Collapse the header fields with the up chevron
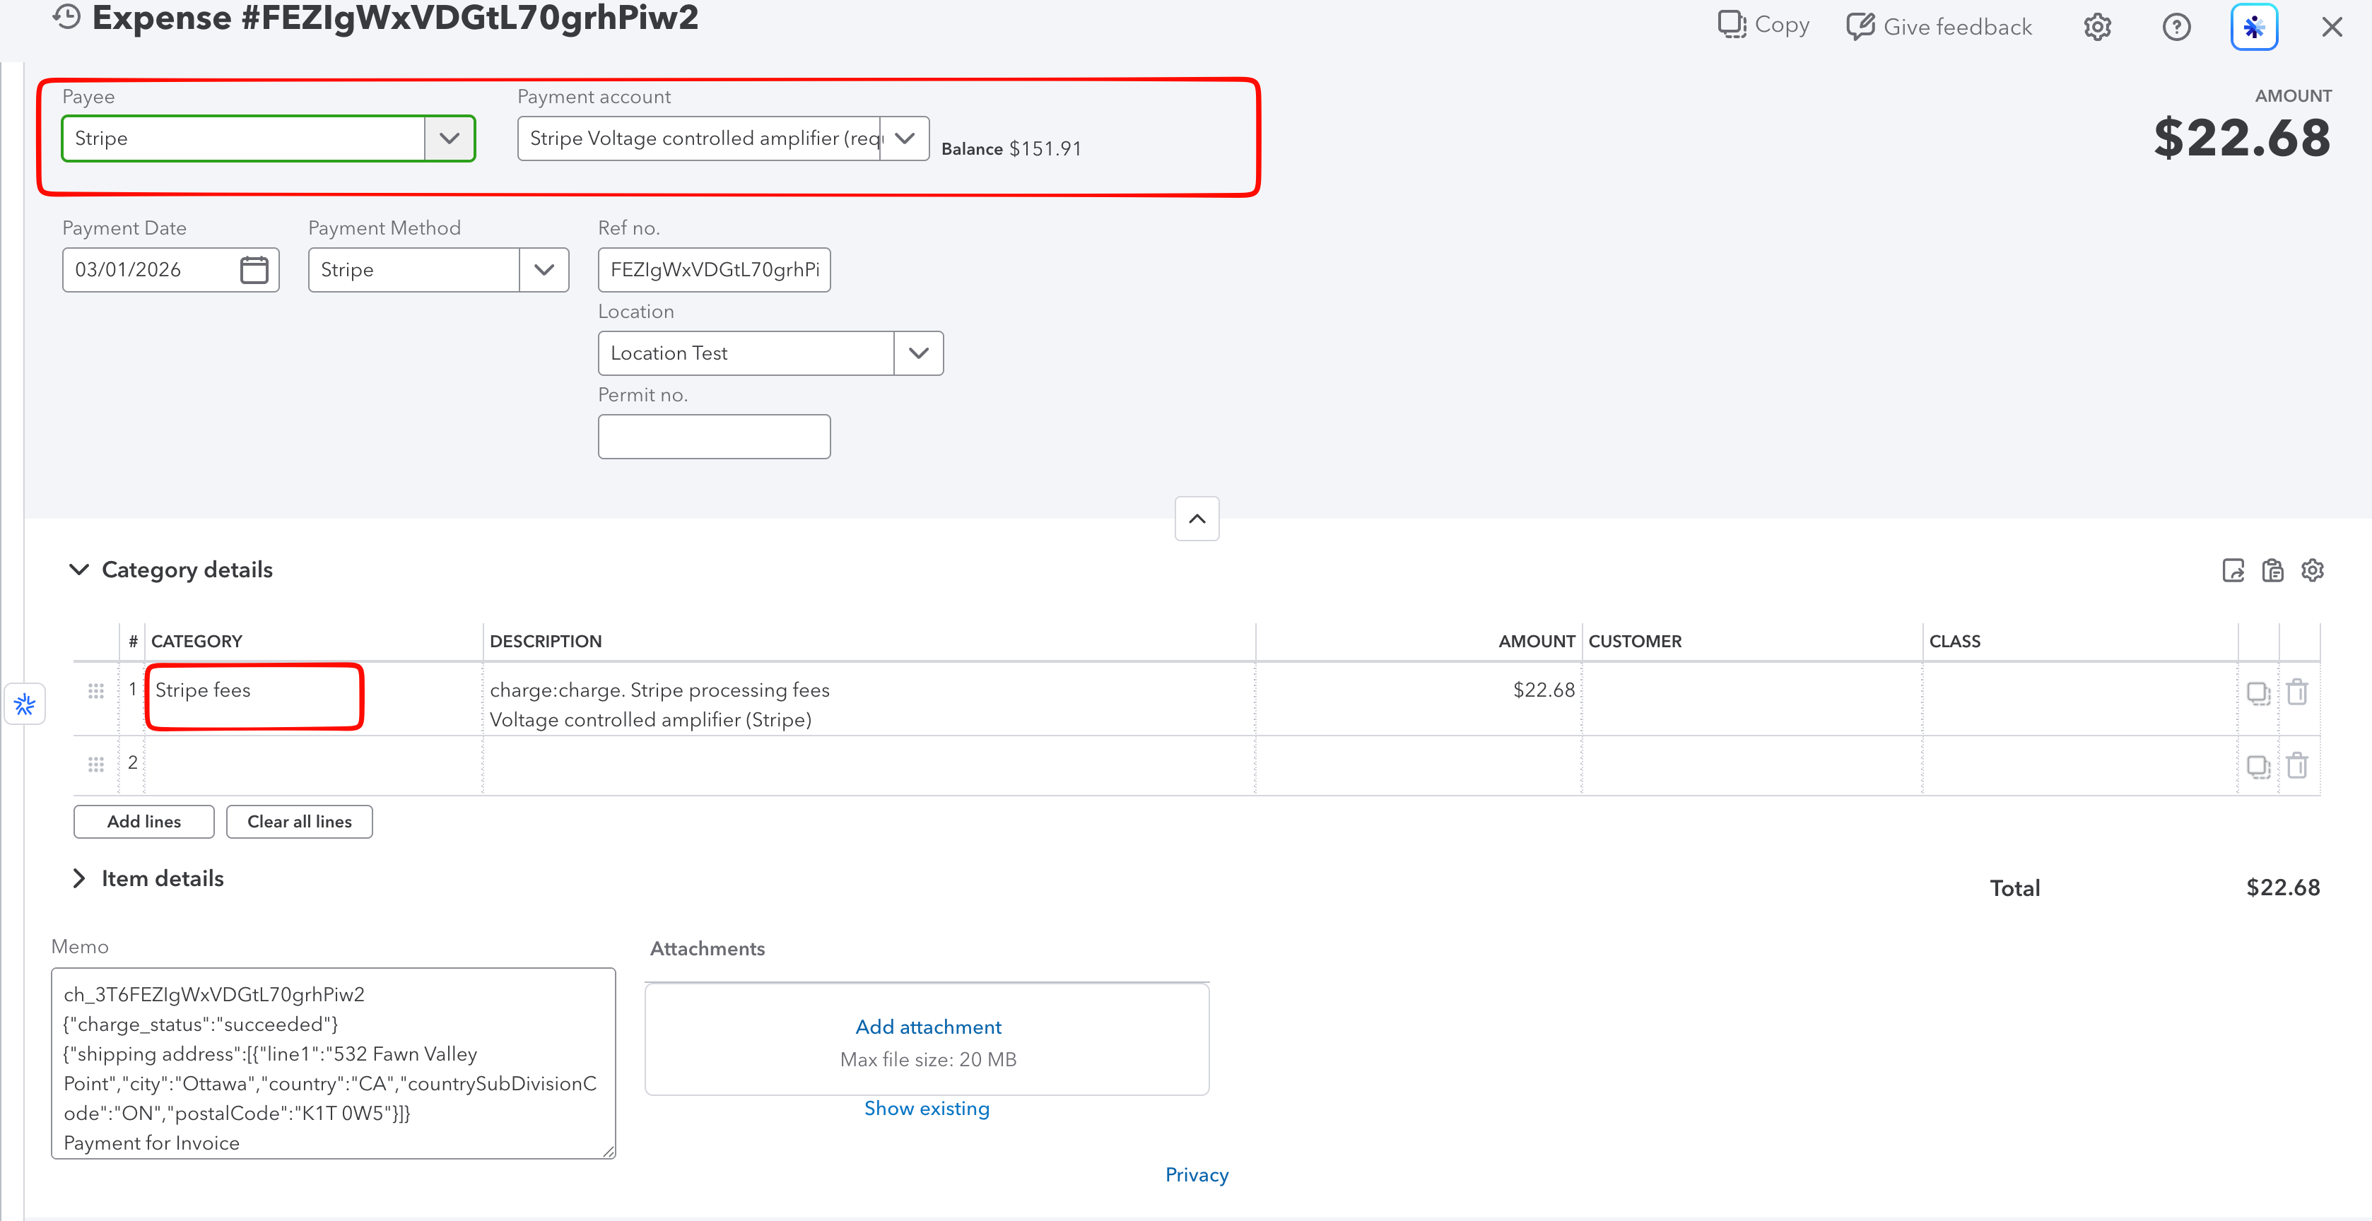Viewport: 2372px width, 1221px height. [1197, 519]
